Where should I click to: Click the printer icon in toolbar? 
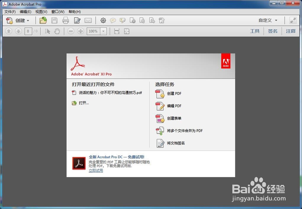point(66,21)
